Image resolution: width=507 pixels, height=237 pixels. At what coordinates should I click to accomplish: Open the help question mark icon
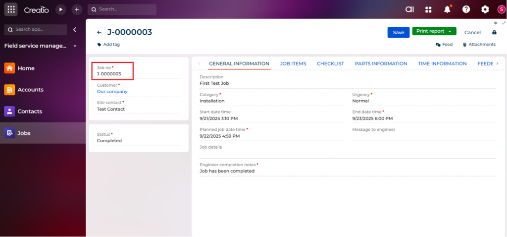[x=466, y=9]
